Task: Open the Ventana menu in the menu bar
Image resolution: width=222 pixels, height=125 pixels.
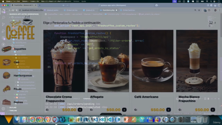Action: pos(76,1)
